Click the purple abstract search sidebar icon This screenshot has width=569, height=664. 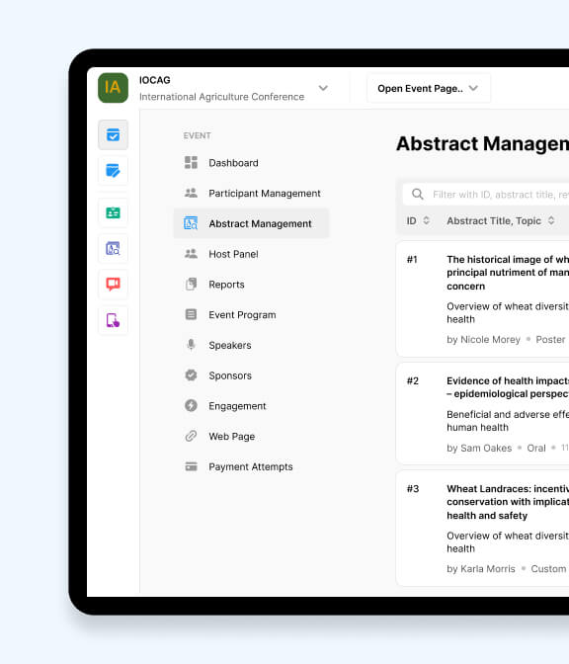(x=113, y=249)
